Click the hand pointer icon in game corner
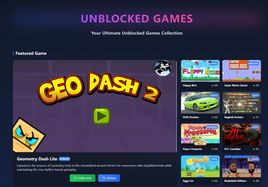The height and width of the screenshot is (187, 268). point(163,68)
